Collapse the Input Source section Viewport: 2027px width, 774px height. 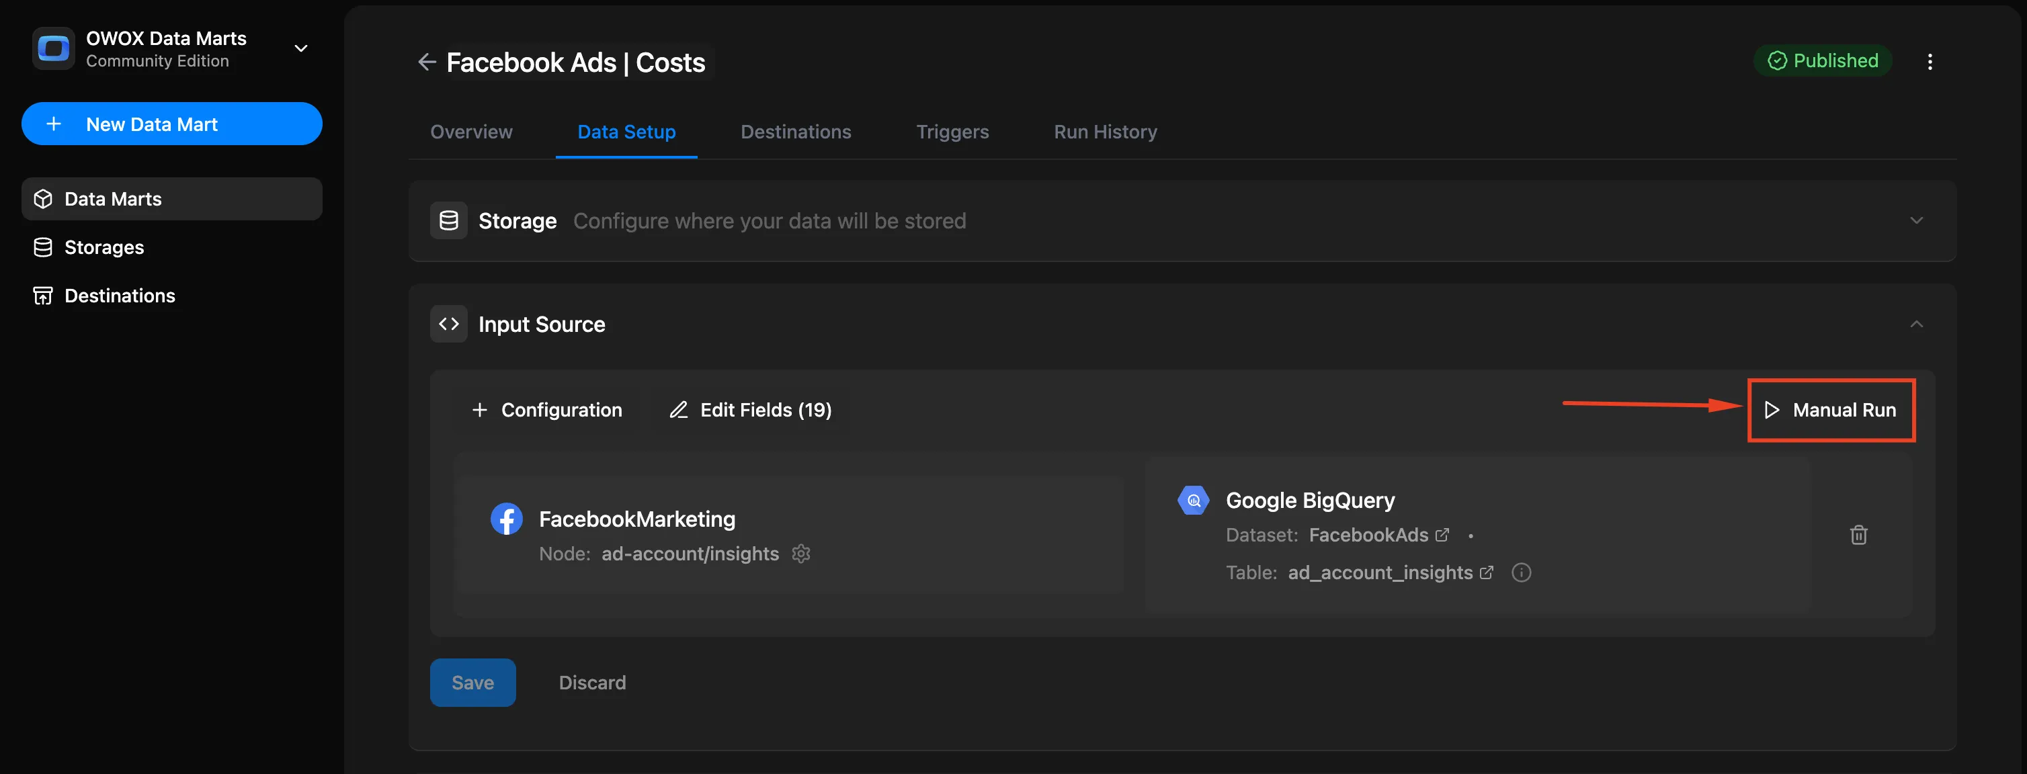1916,324
